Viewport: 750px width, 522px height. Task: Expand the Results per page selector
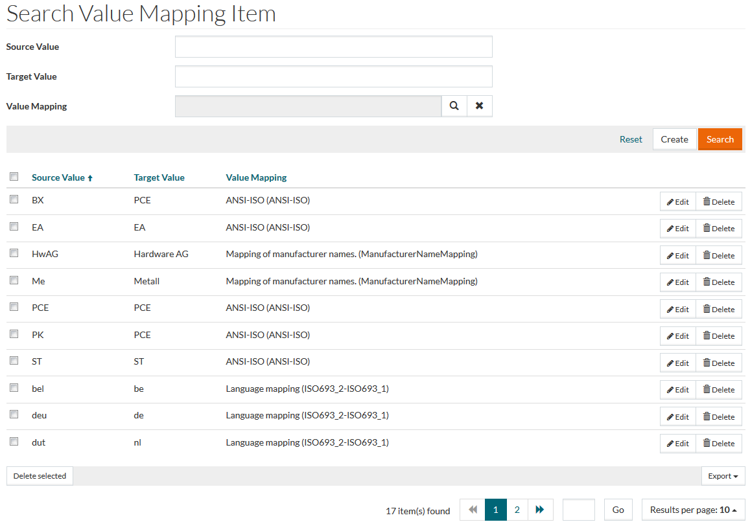[693, 510]
